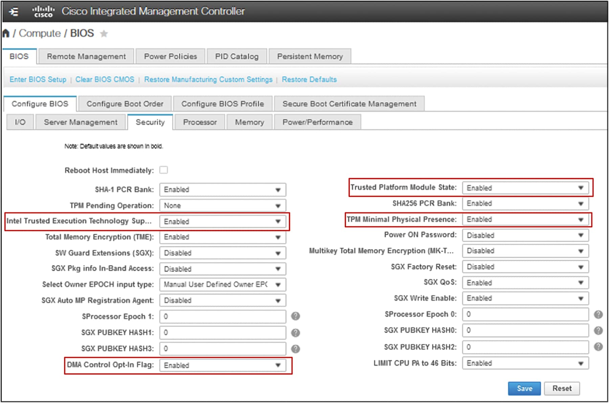The image size is (609, 403).
Task: Open help for SGX PUBKEY HASH2
Action: pyautogui.click(x=598, y=347)
